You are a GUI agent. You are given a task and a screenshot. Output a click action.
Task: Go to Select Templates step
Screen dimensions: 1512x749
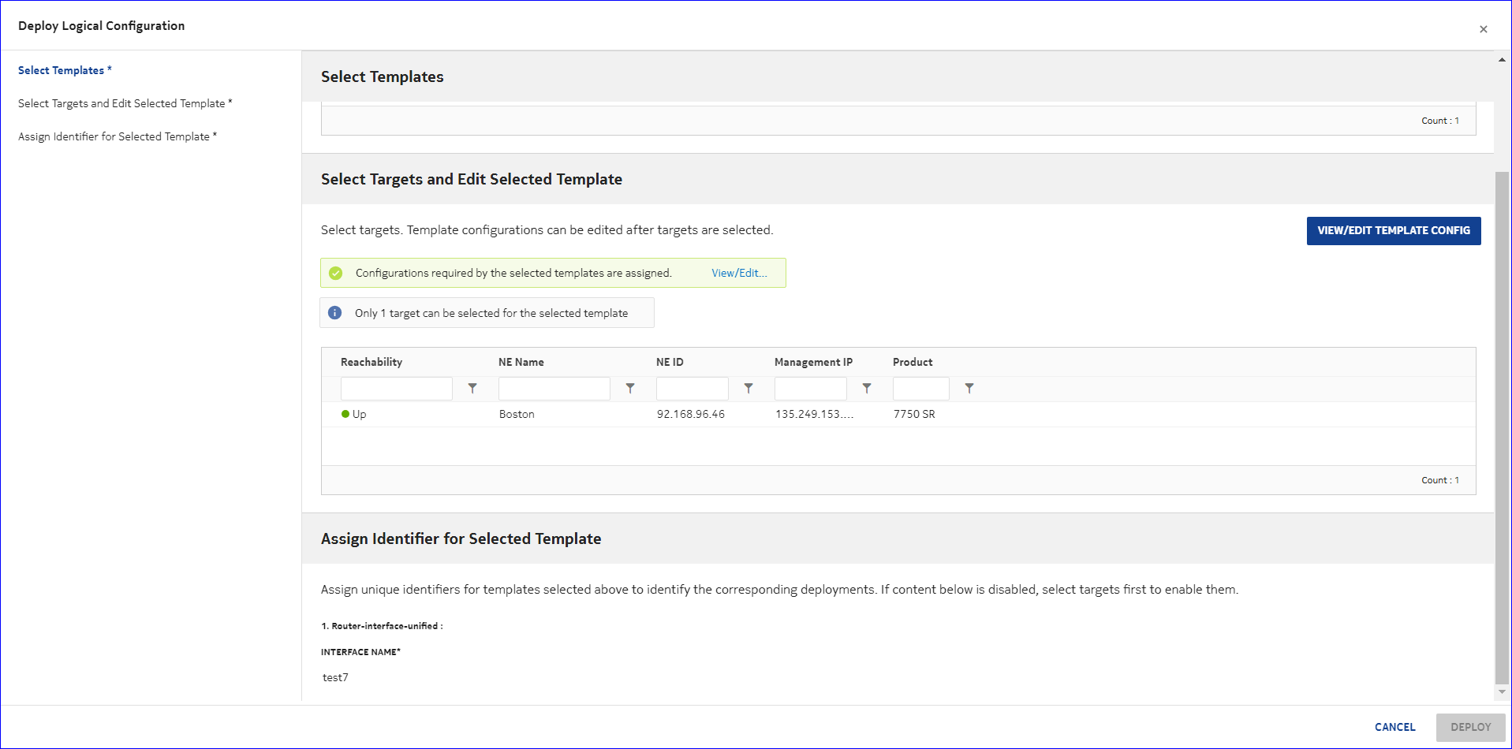pos(62,71)
